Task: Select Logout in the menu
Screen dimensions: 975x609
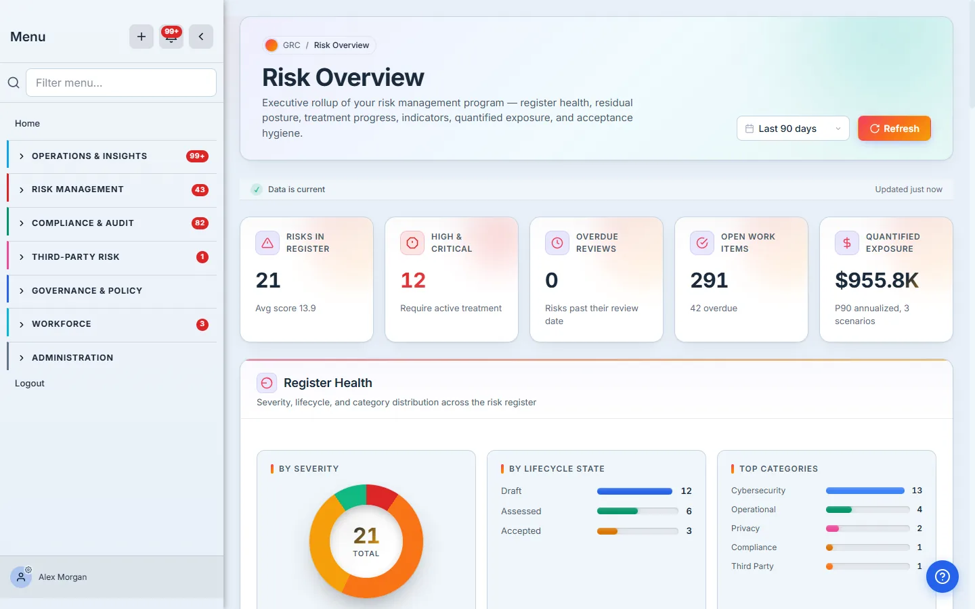Action: (30, 383)
